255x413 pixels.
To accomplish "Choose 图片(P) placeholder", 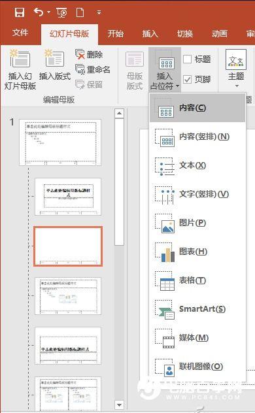I will point(197,223).
